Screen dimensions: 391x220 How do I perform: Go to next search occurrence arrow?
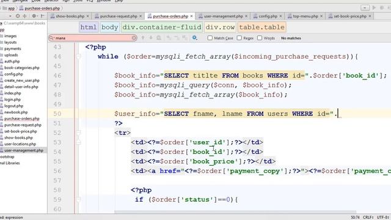coord(151,38)
